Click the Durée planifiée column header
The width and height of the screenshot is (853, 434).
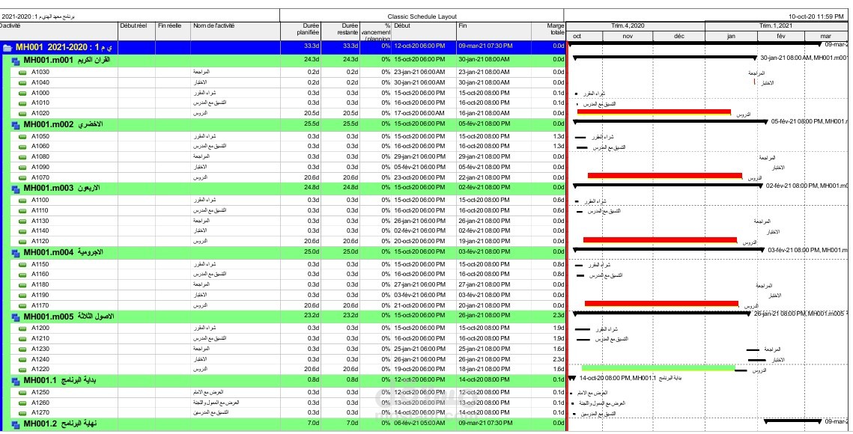coord(300,31)
